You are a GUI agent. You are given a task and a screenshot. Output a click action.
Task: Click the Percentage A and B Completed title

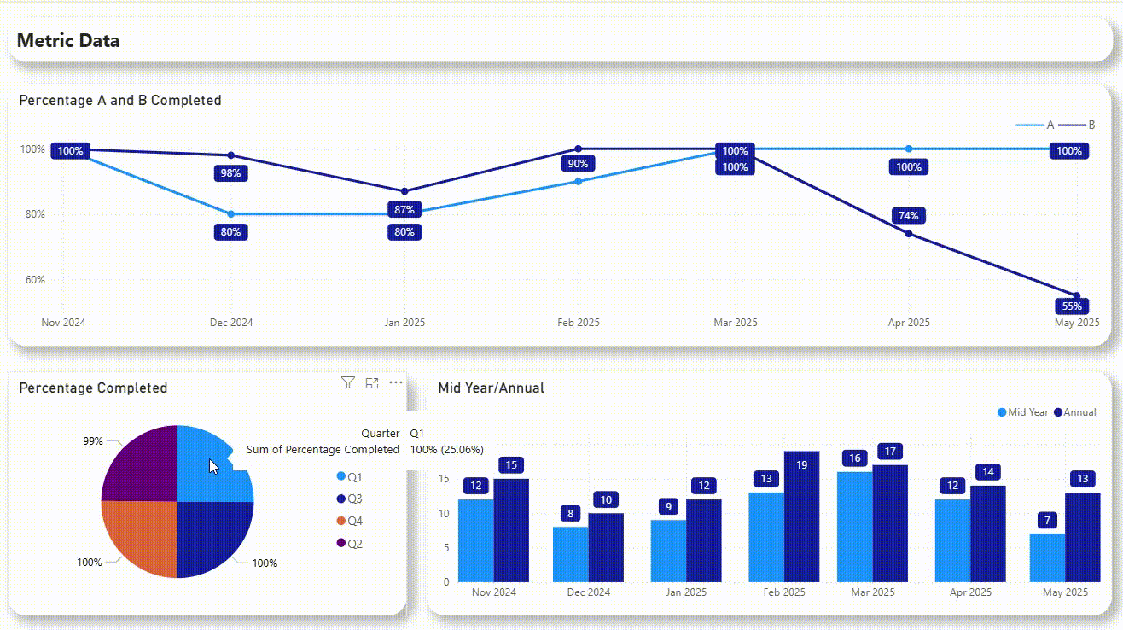point(120,100)
